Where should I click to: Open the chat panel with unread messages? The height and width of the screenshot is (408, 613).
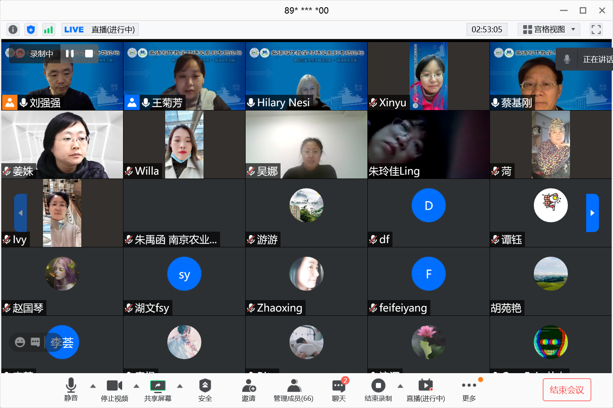pyautogui.click(x=339, y=390)
